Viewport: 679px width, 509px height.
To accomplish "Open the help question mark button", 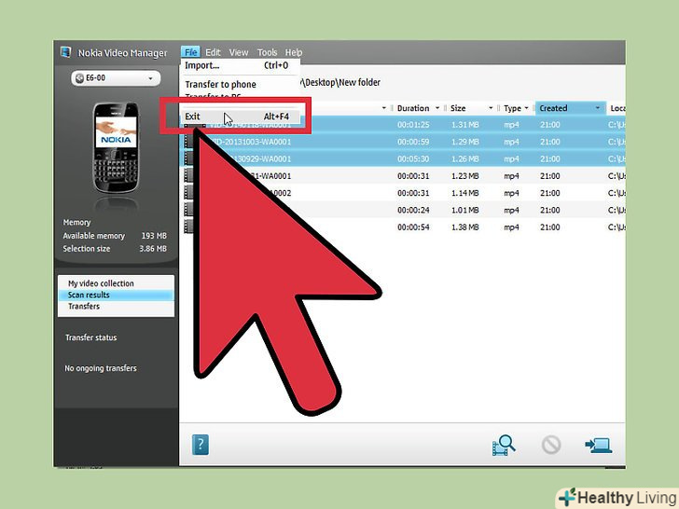I will (200, 445).
